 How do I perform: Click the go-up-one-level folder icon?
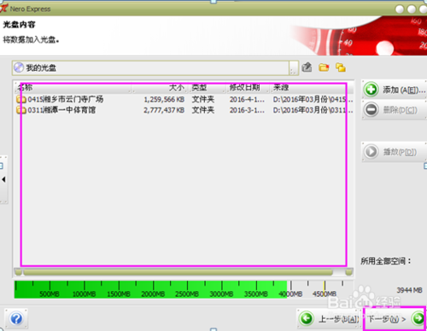point(307,67)
